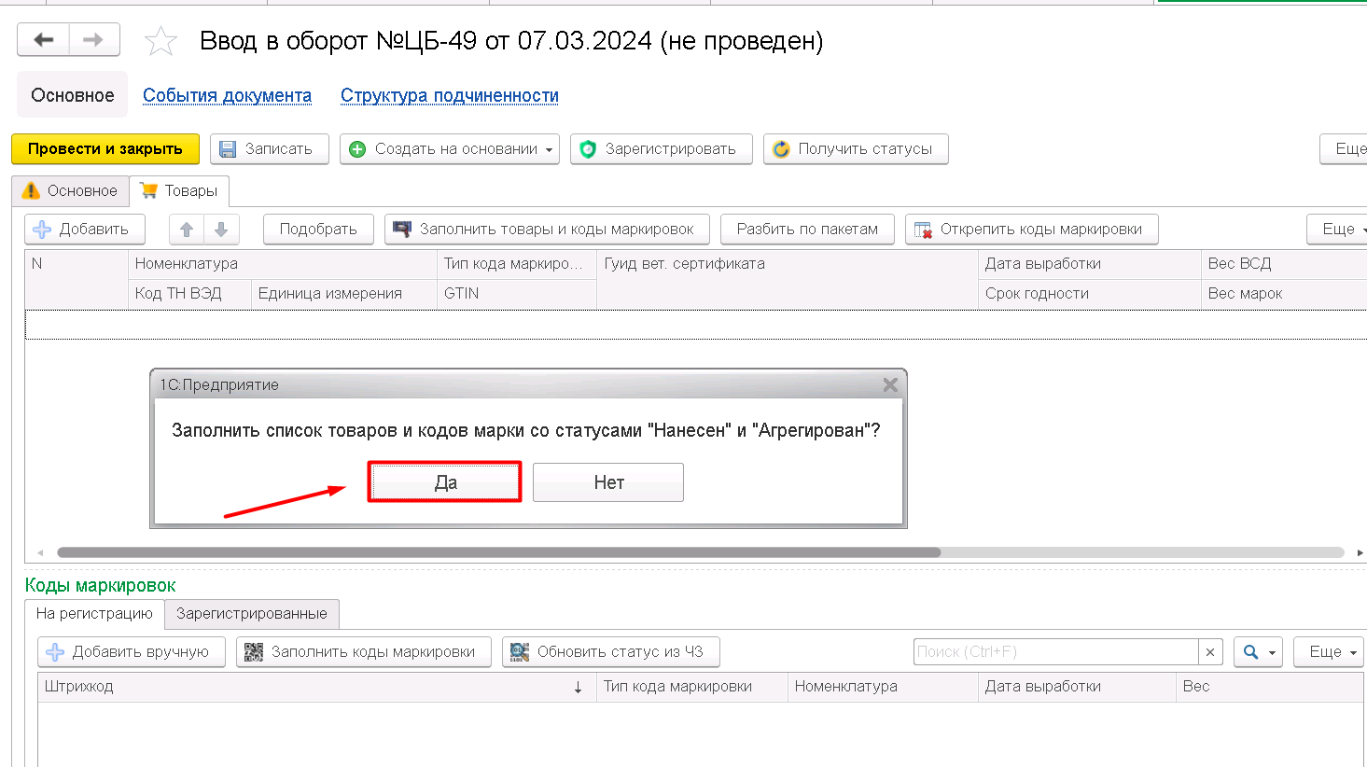Click Открепить коды маркировки button
This screenshot has width=1367, height=767.
tap(1031, 230)
